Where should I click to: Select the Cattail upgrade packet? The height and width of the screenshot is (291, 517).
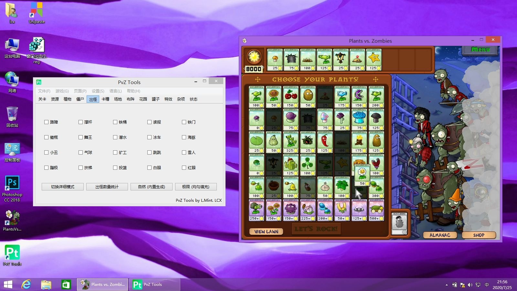tap(308, 210)
